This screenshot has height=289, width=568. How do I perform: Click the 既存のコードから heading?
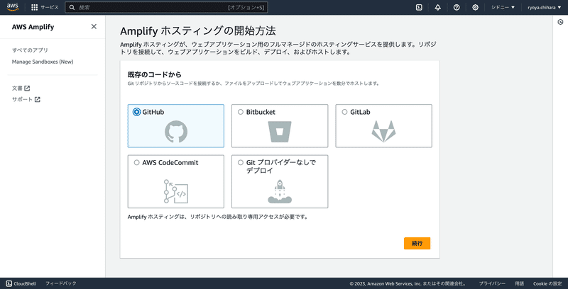[155, 75]
